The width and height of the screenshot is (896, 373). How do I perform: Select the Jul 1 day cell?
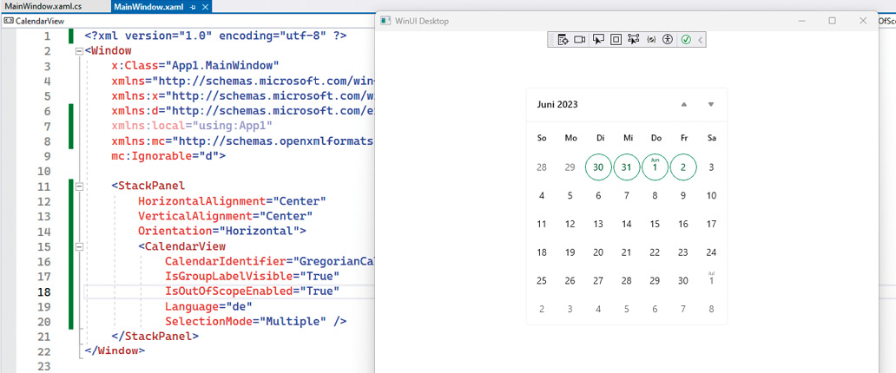(711, 280)
